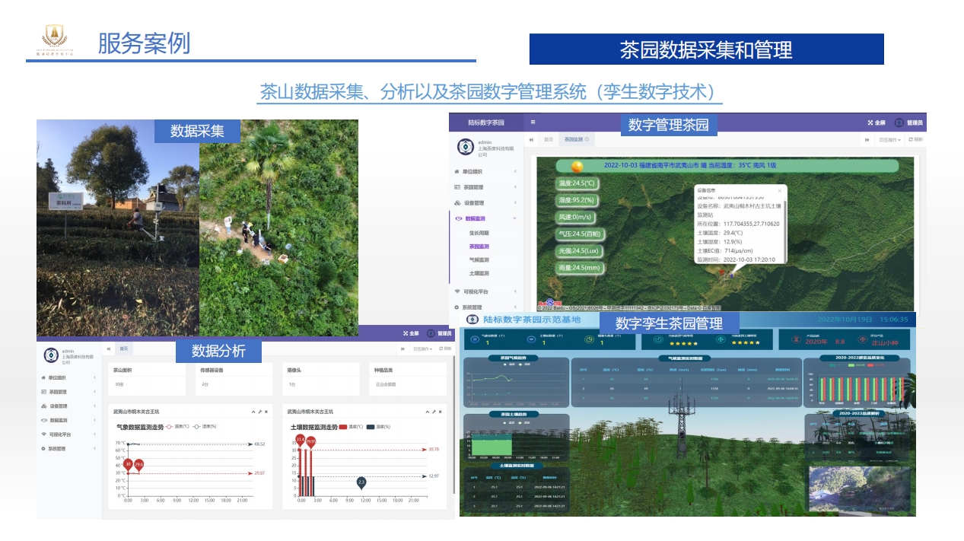Toggle the green 2022年 legend in the 2020-2022 quality chart
The width and height of the screenshot is (964, 541).
856,365
